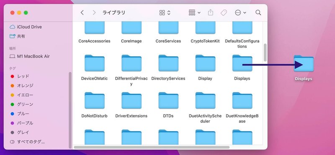
Task: Filter by the パープル purple tag
Action: (22, 123)
